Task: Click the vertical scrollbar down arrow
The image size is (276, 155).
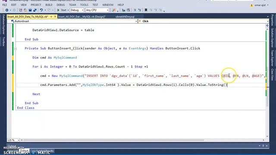Action: pos(267,136)
